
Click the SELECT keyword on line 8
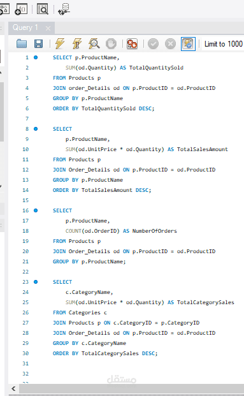[x=62, y=129]
